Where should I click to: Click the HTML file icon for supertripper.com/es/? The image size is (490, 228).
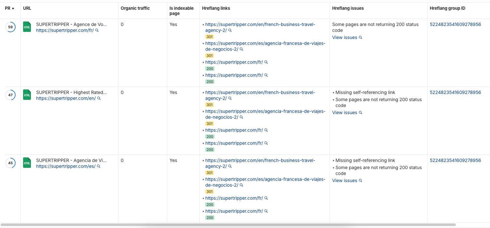pyautogui.click(x=27, y=163)
